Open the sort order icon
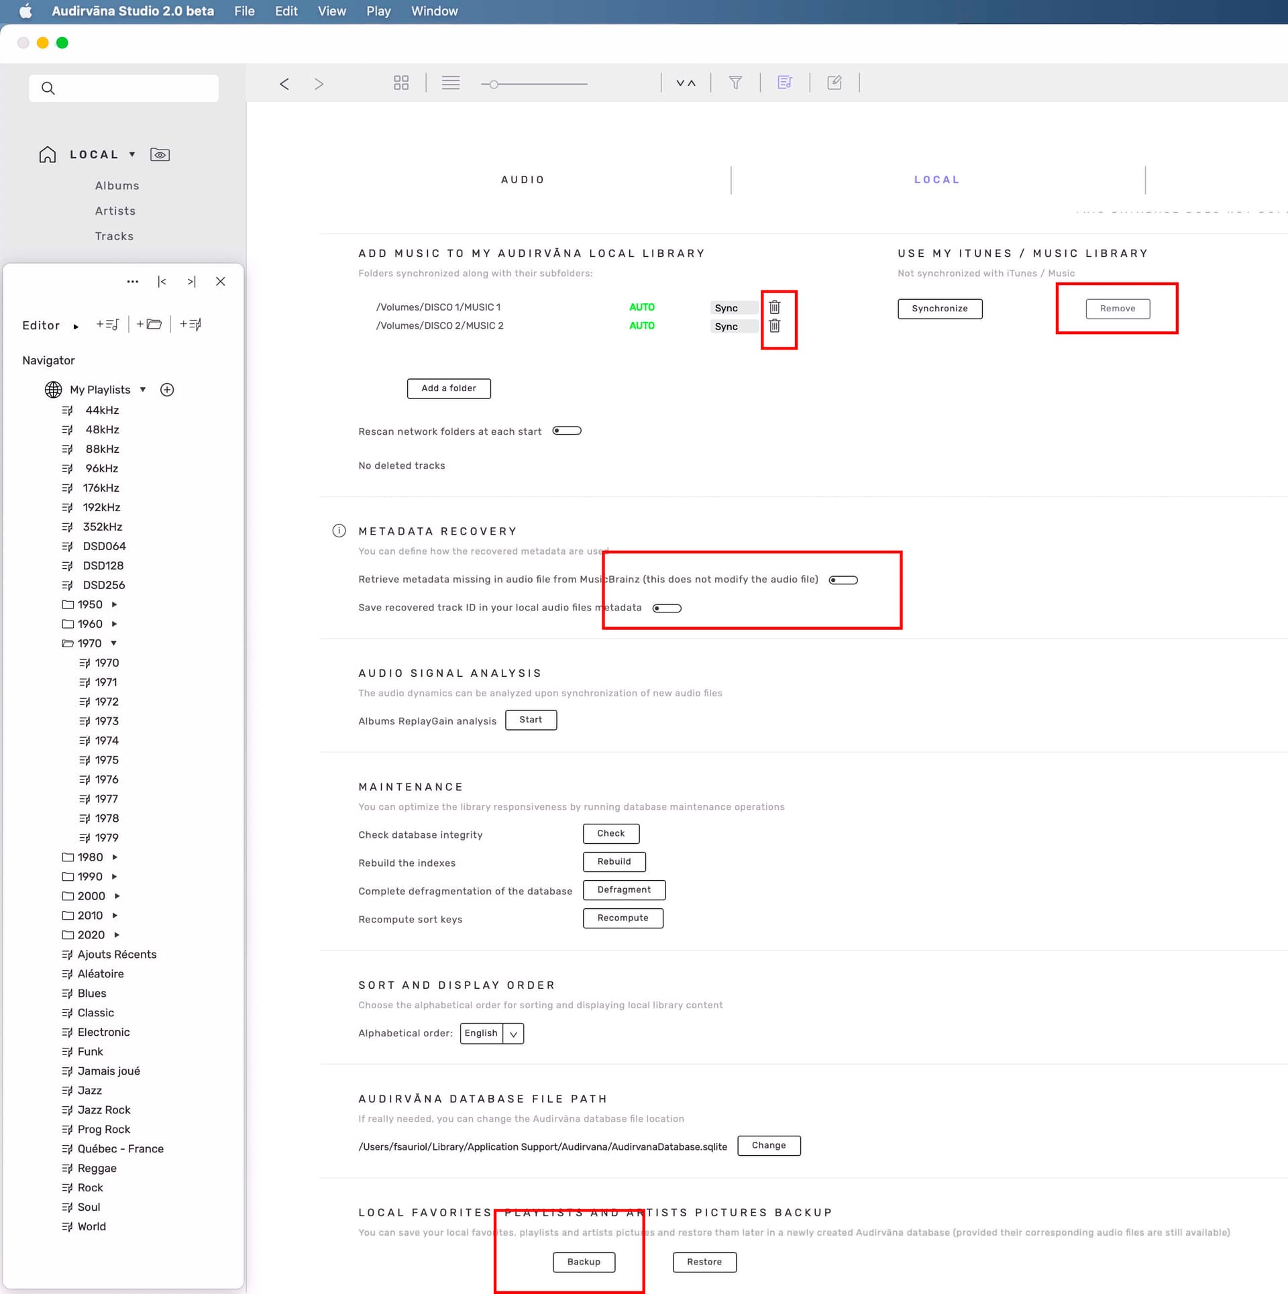The width and height of the screenshot is (1288, 1294). coord(686,83)
